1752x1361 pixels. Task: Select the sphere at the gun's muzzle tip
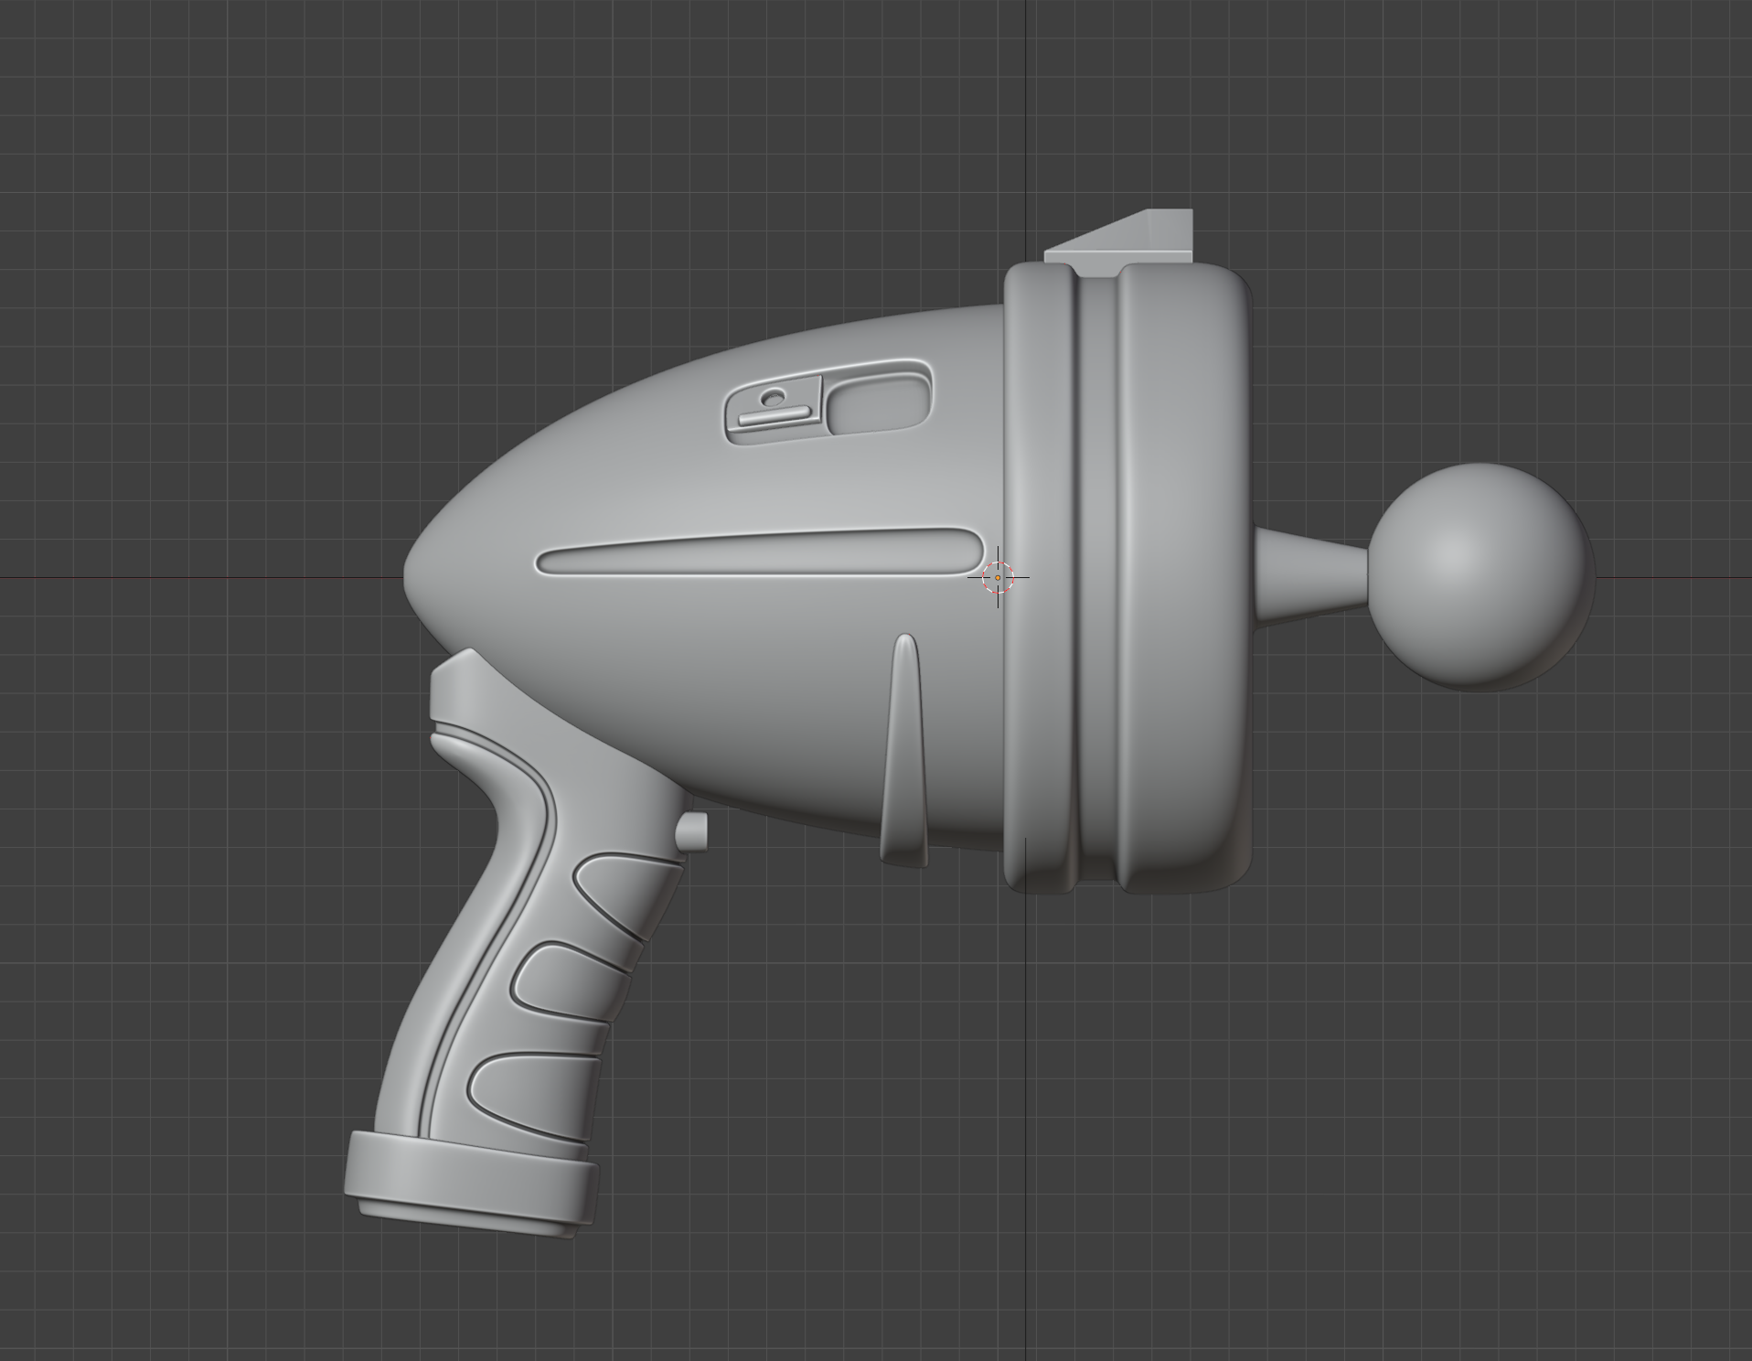point(1481,576)
